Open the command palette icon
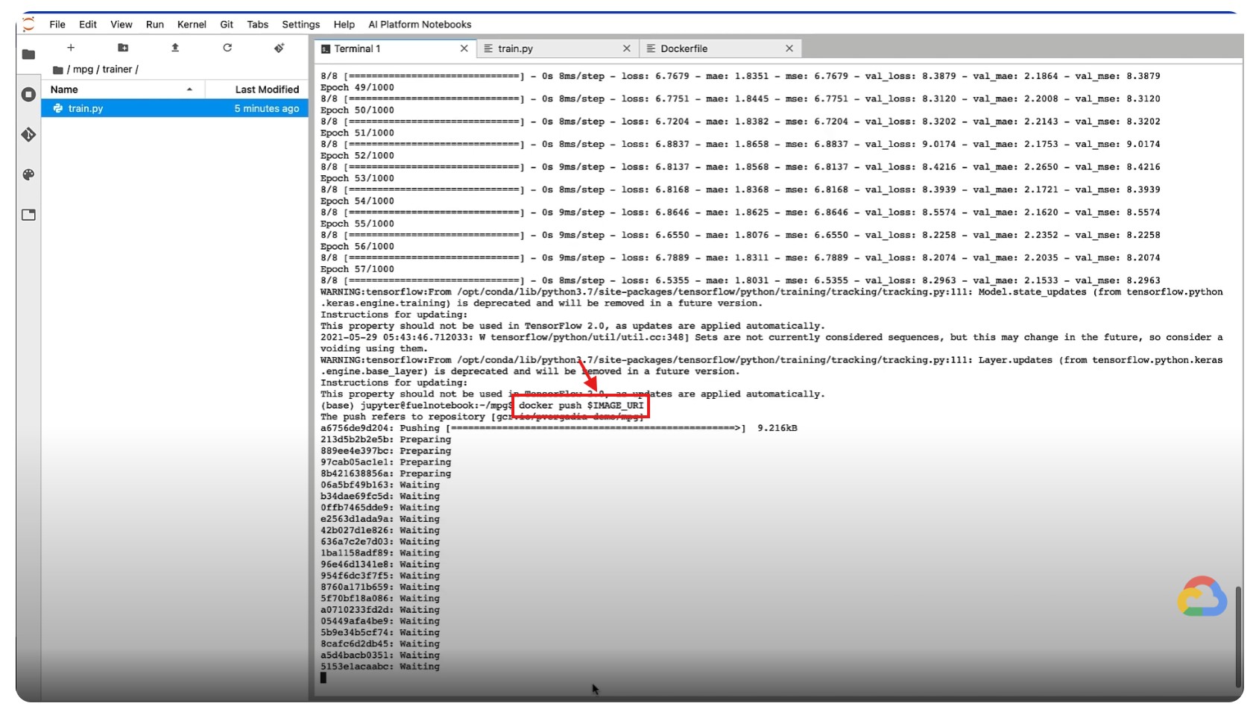 [28, 174]
